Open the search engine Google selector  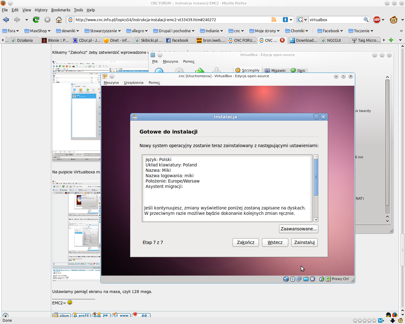[x=302, y=20]
